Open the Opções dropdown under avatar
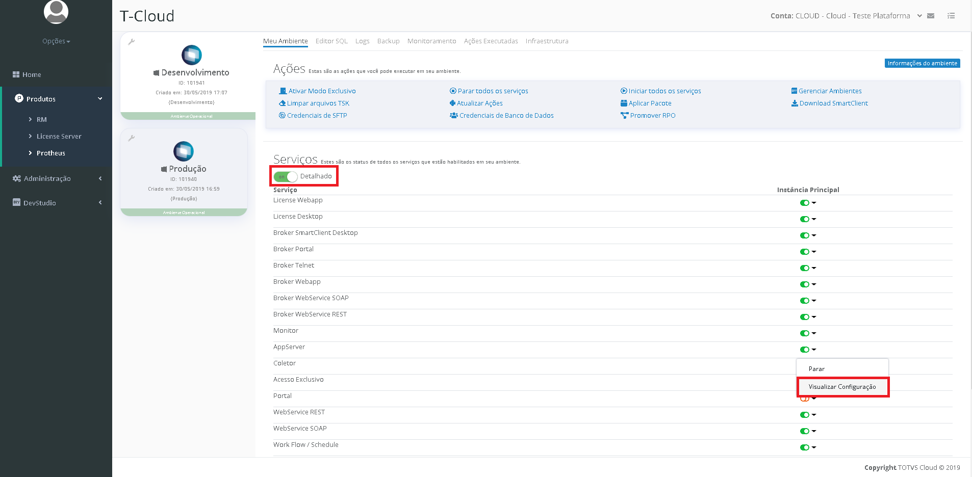The image size is (972, 477). coord(56,41)
